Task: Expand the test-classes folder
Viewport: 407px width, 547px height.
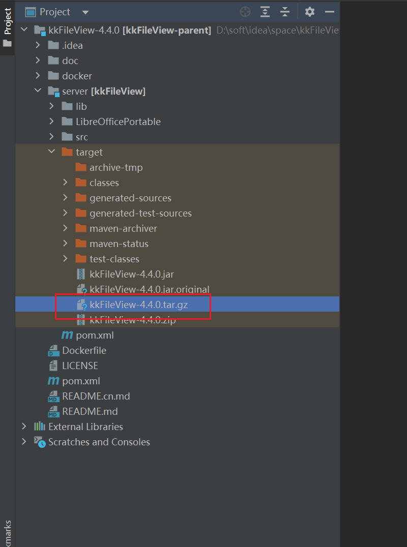Action: point(65,258)
